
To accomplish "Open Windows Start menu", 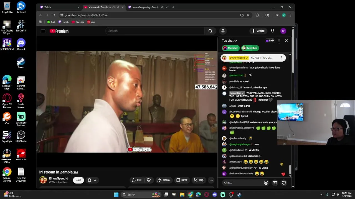I will coord(116,195).
